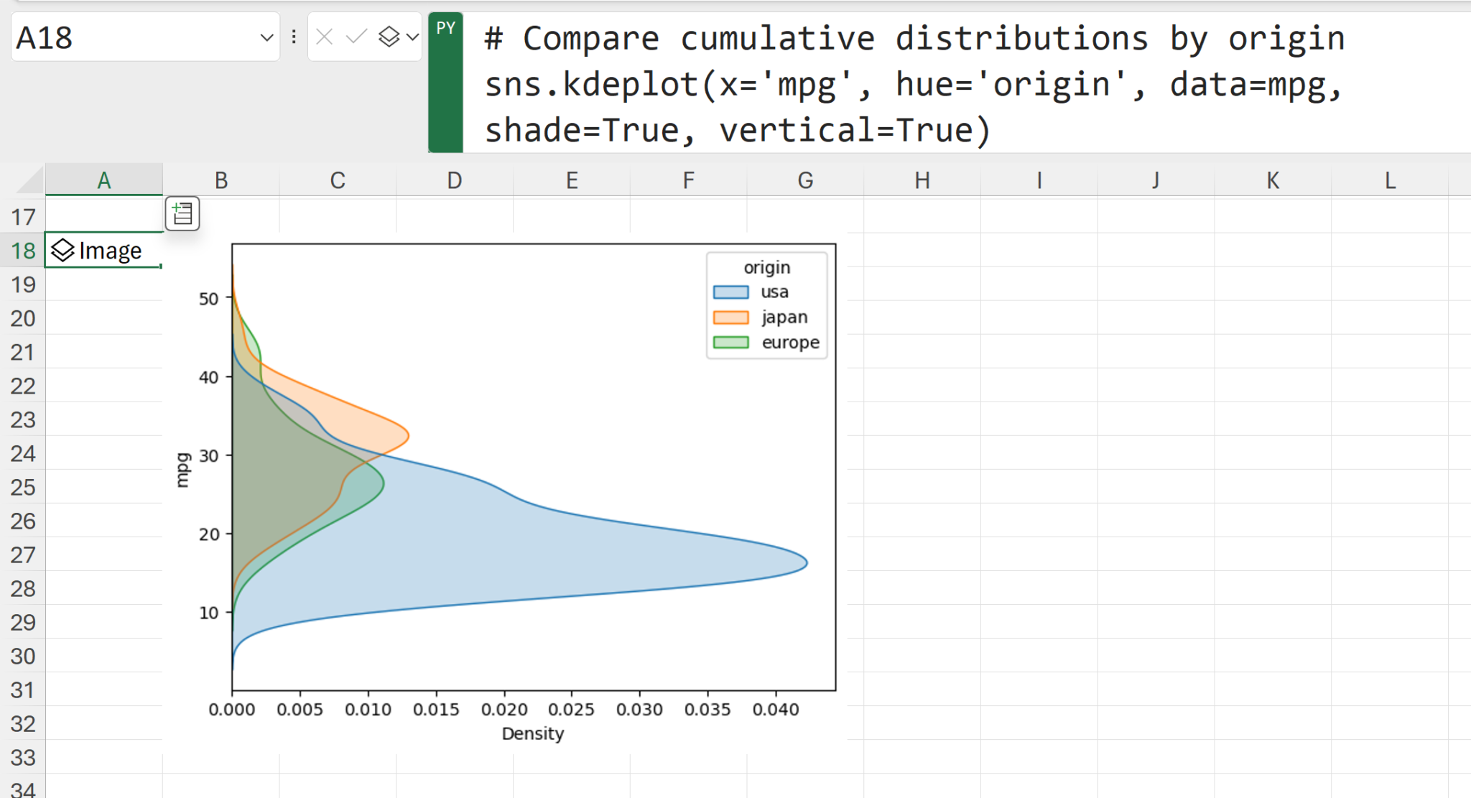Click the usa blue legend swatch
Viewport: 1471px width, 798px height.
730,292
